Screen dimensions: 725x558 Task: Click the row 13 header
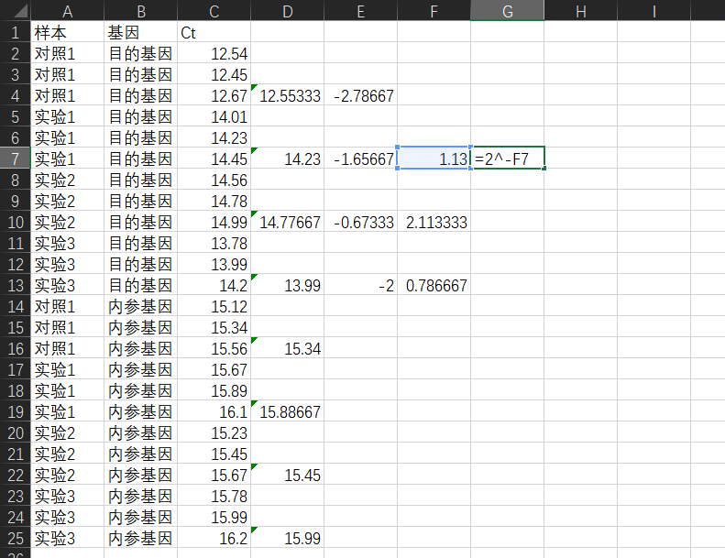(15, 285)
